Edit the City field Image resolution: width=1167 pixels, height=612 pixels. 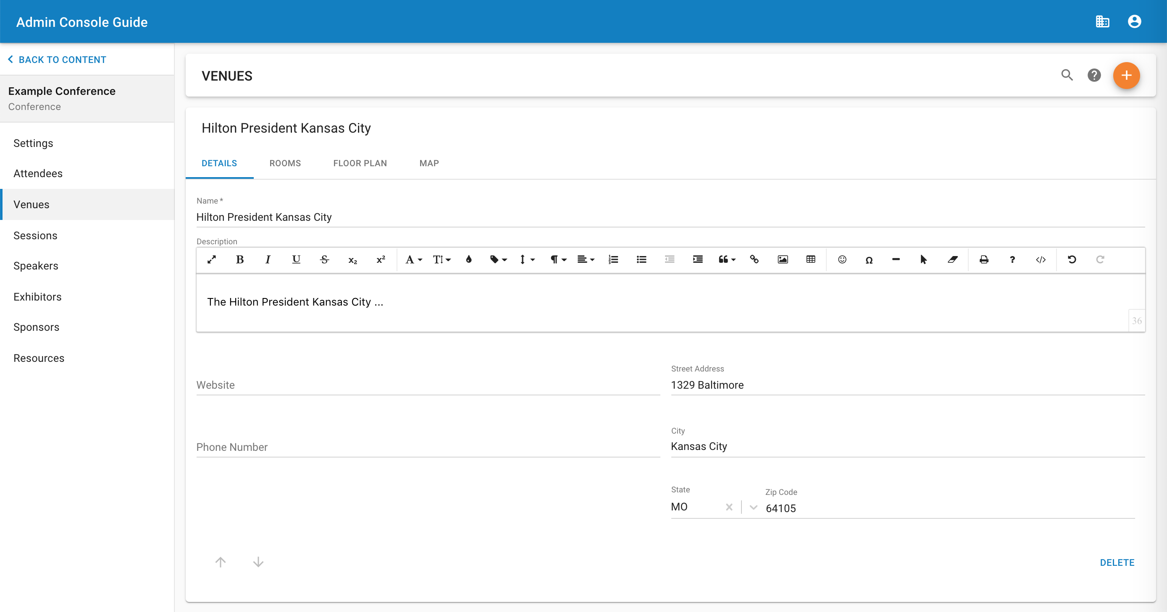point(908,446)
